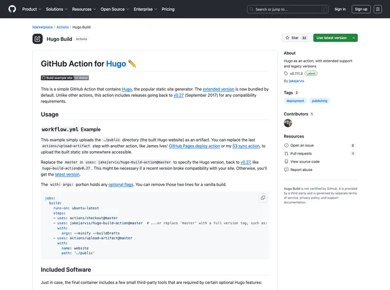Click the Hugo Build action logo icon
Image resolution: width=390 pixels, height=290 pixels.
tap(37, 39)
